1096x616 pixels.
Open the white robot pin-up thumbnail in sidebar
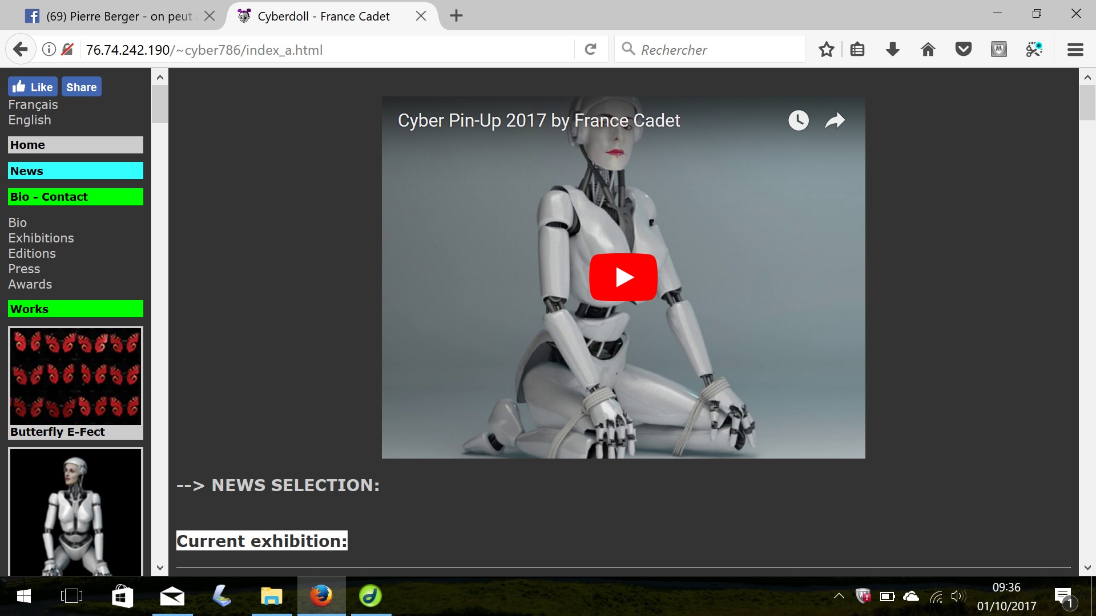click(x=75, y=512)
